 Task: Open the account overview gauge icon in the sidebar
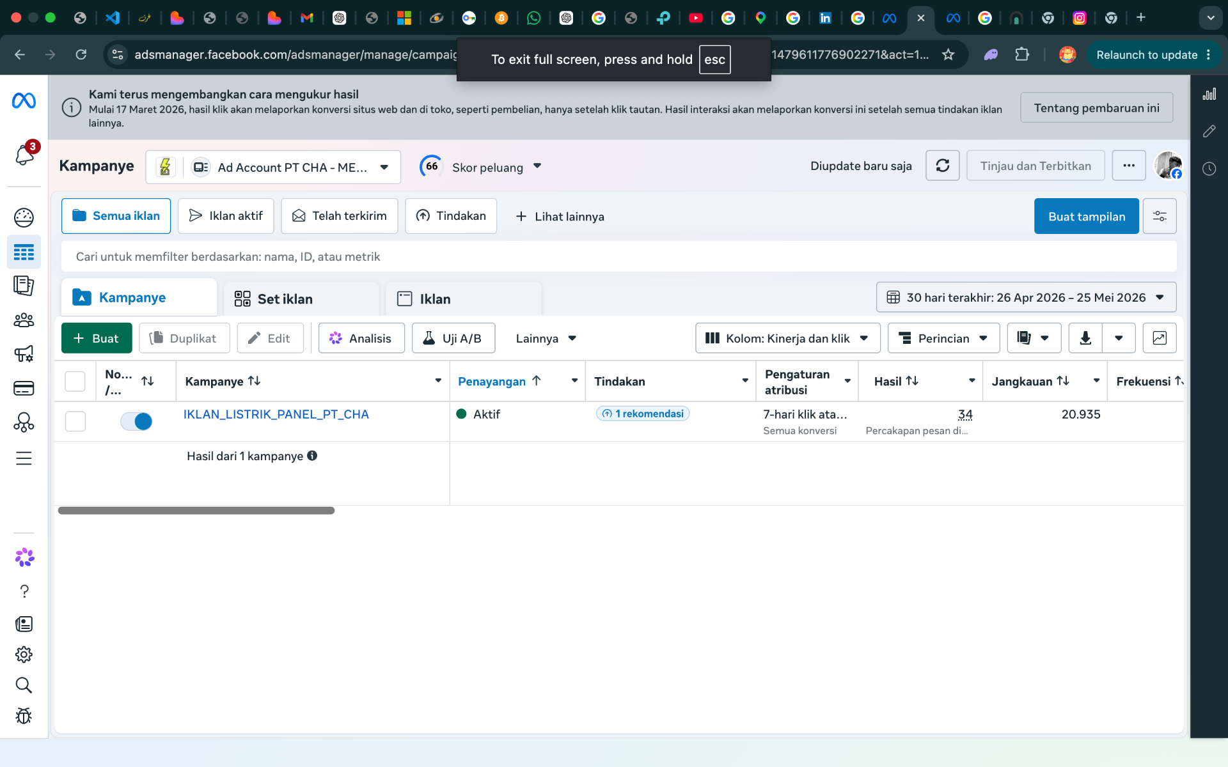tap(24, 218)
